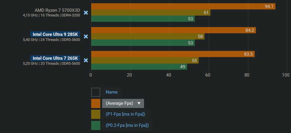Click the Intel Core Ultra 7 265K label
This screenshot has height=133, width=291.
[55, 58]
